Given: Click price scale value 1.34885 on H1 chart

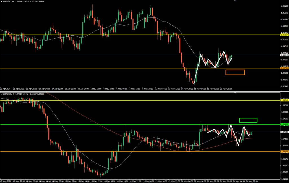Looking at the screenshot, I should 284,112.
